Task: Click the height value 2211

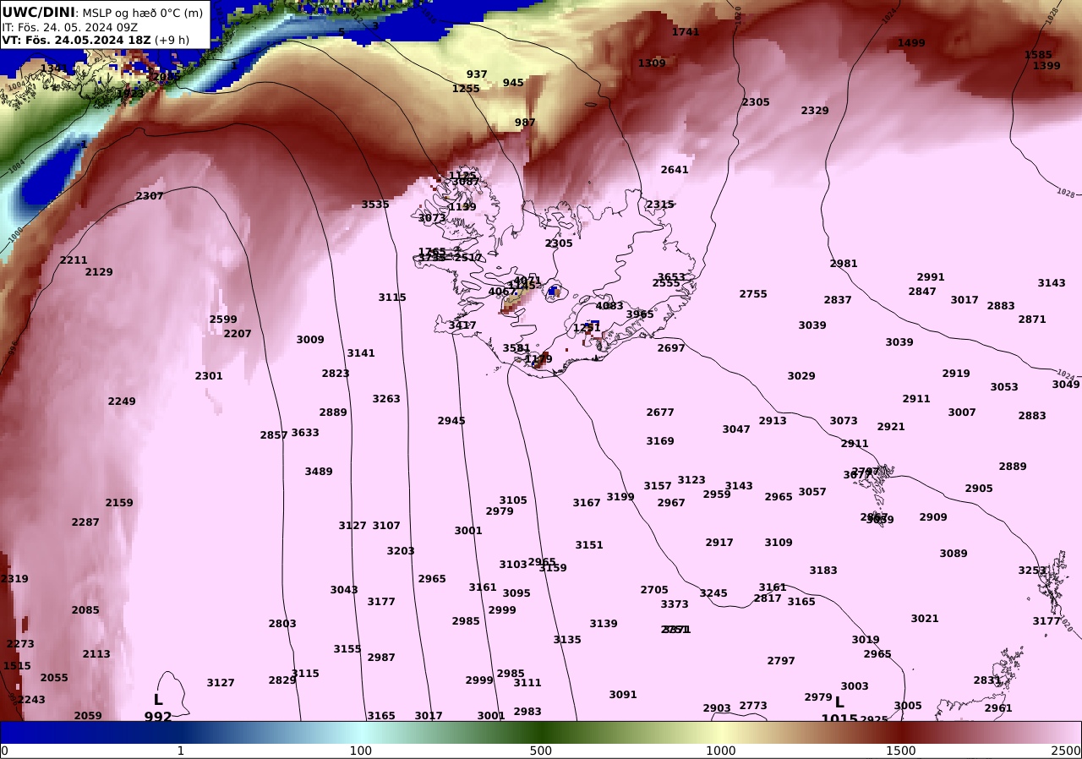Action: pyautogui.click(x=74, y=260)
